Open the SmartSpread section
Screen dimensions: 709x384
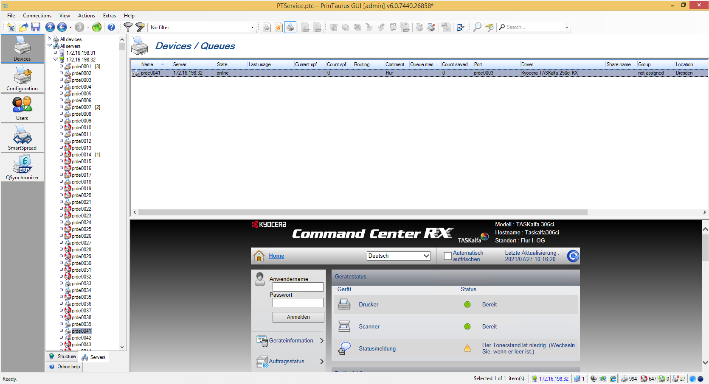click(22, 138)
